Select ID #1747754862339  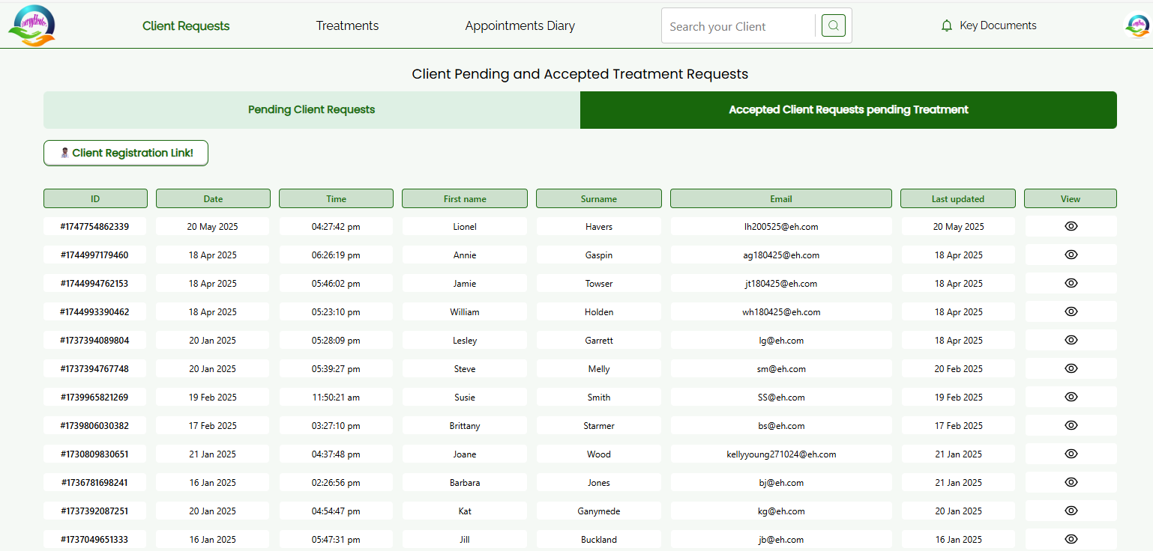point(94,227)
